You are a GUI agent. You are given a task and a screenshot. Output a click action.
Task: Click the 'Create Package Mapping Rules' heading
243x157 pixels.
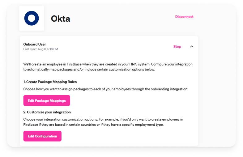50,82
